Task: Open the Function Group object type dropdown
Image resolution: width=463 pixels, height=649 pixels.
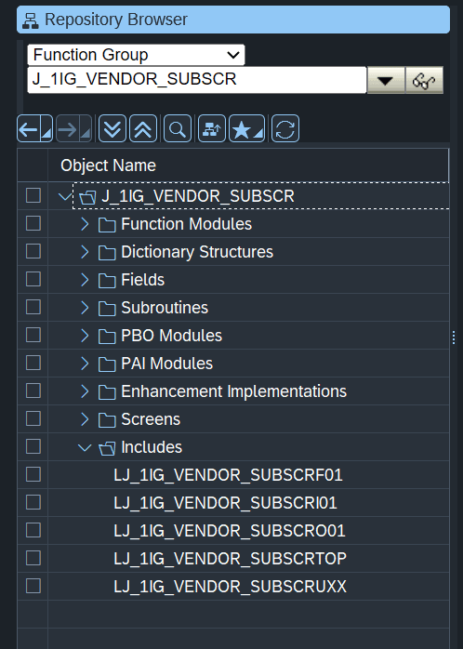Action: coord(136,55)
